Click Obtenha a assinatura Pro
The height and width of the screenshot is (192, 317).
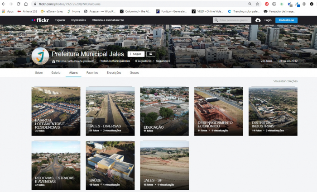108,20
